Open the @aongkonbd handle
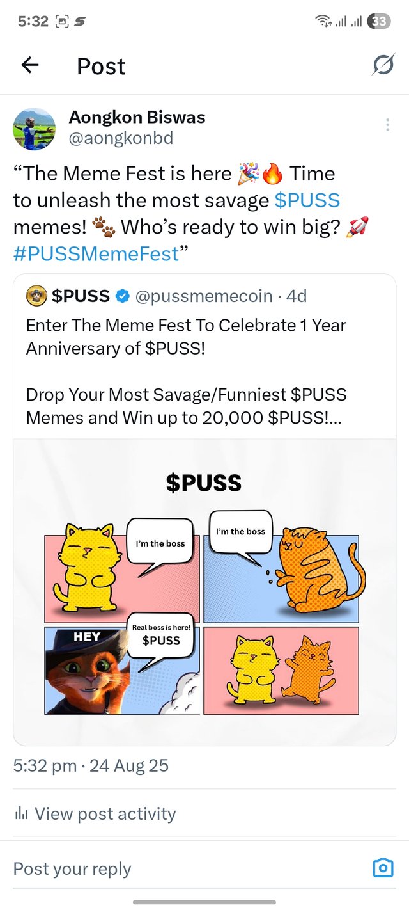The width and height of the screenshot is (409, 910). pyautogui.click(x=121, y=138)
